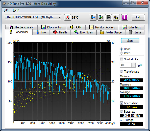Copy info to clipboard using first toolbar icon
The image size is (150, 131).
tap(93, 17)
